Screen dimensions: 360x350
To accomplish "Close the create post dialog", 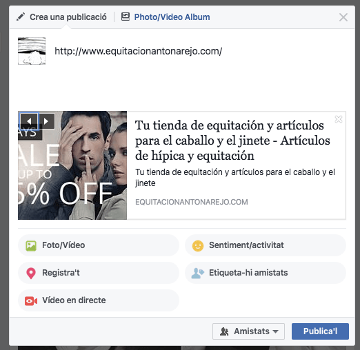I will [x=343, y=17].
